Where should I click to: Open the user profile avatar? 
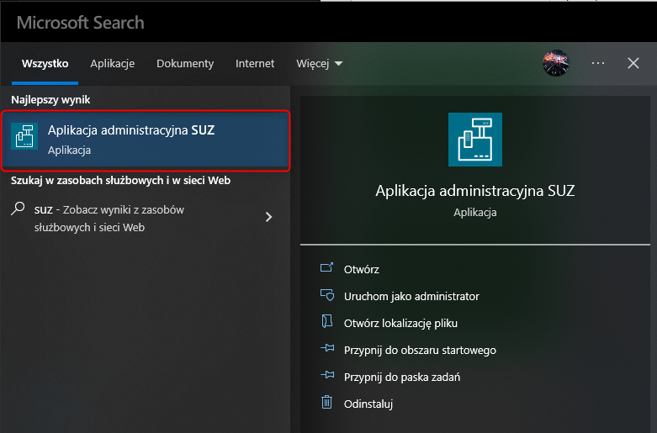pos(556,63)
